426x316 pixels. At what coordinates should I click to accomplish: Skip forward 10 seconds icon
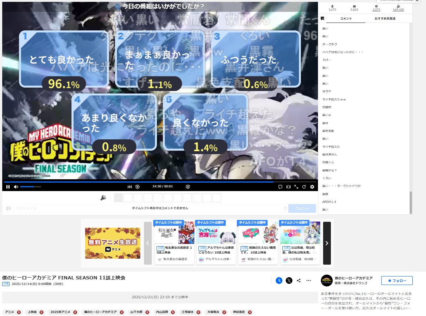[x=188, y=187]
